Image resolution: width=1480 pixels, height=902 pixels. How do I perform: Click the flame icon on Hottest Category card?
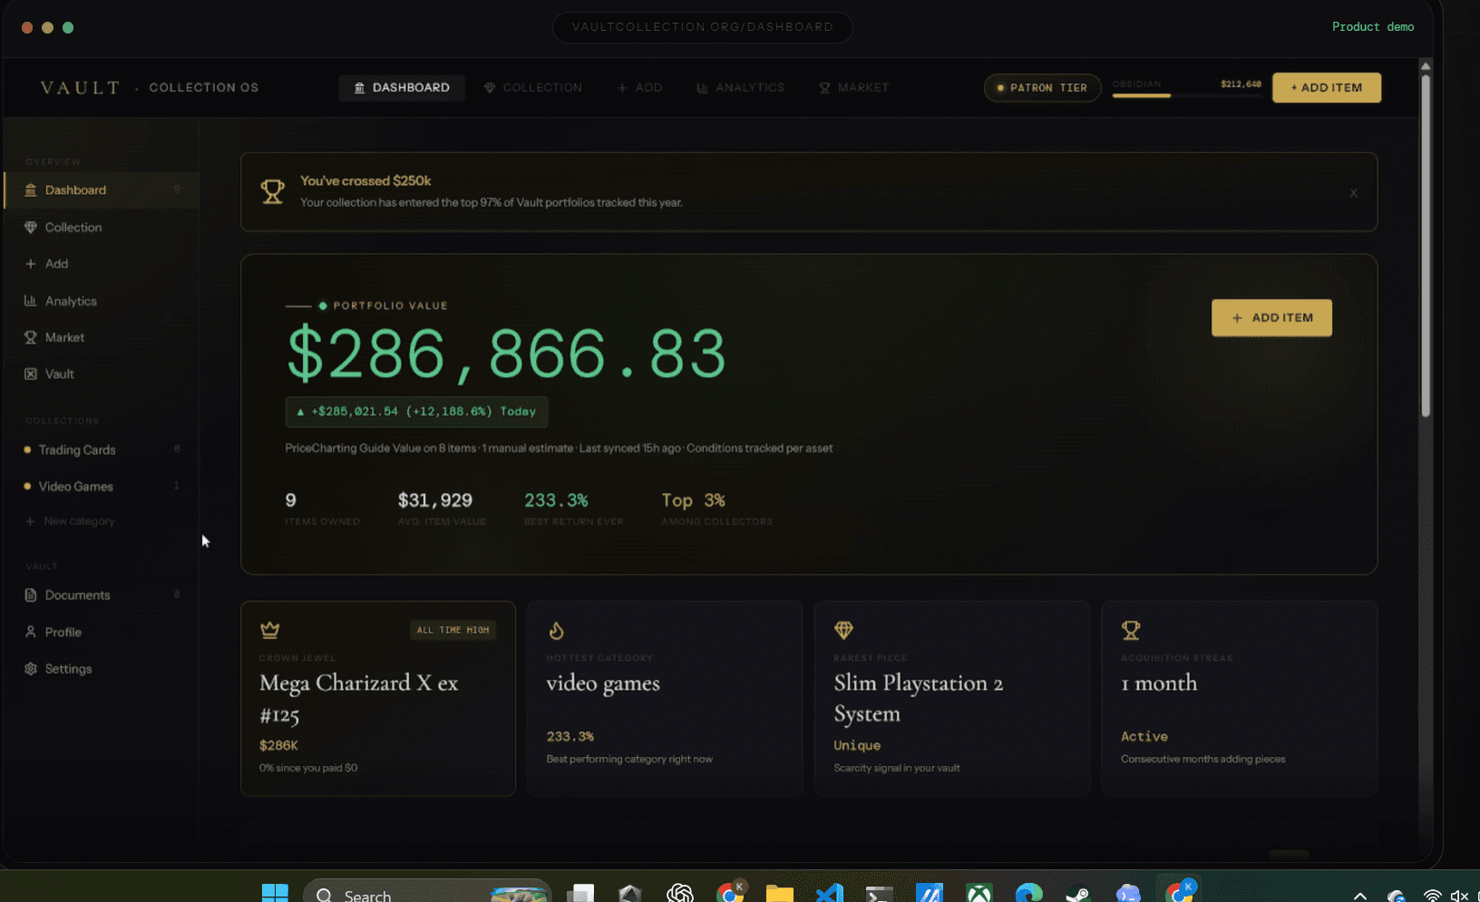[557, 630]
